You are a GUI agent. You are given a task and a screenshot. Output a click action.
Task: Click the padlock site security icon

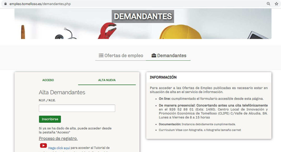tap(5, 4)
